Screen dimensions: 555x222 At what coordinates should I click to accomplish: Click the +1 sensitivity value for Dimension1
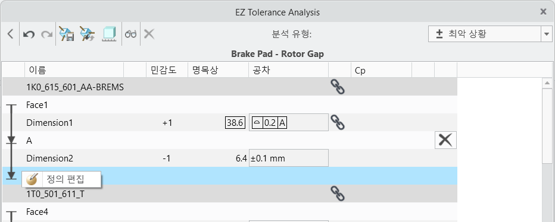tap(167, 123)
